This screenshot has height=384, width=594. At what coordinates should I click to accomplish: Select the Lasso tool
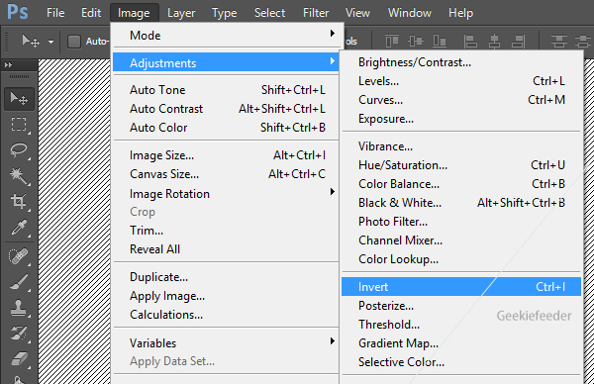(x=19, y=150)
